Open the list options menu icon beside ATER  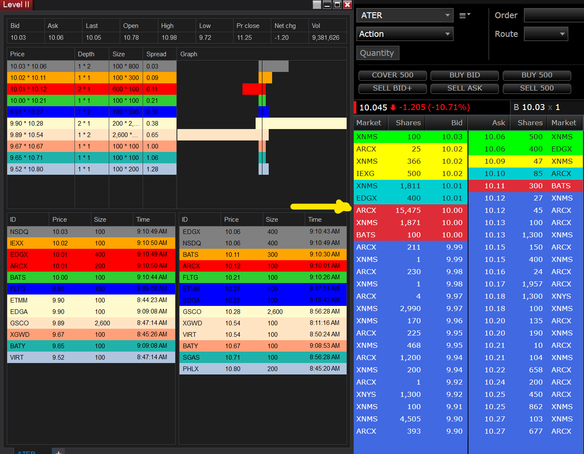[465, 15]
